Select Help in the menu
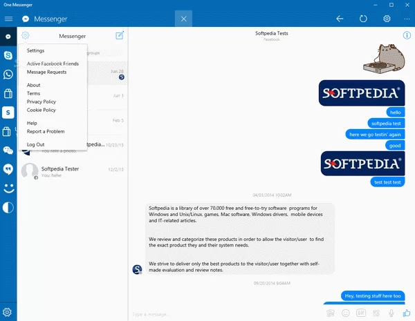Viewport: 415px width, 321px height. [x=32, y=123]
